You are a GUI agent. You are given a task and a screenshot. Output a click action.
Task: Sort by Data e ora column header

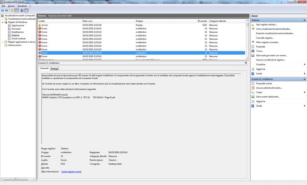[x=108, y=21]
